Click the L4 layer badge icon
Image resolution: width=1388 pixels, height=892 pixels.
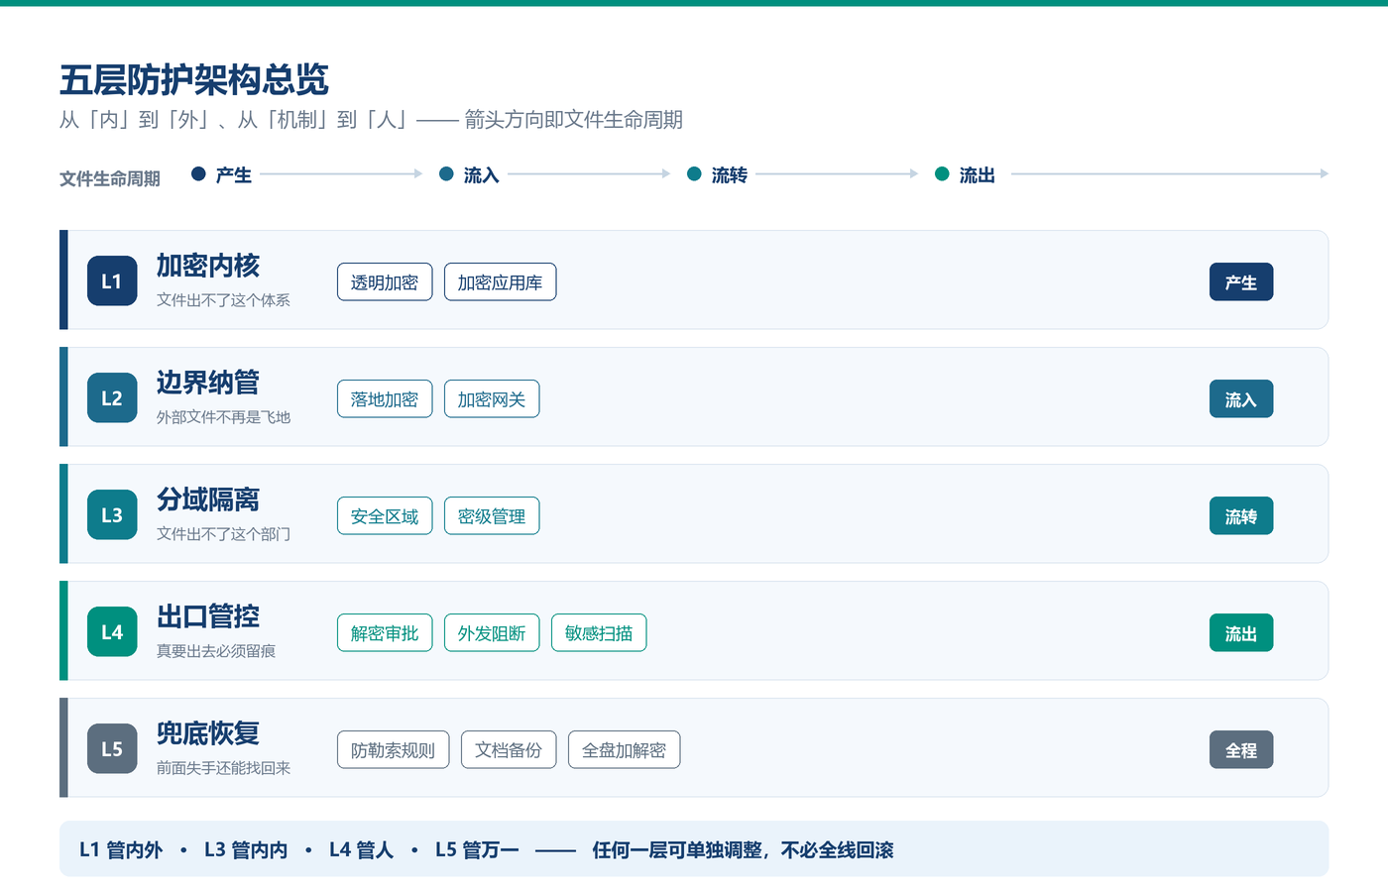pyautogui.click(x=112, y=632)
